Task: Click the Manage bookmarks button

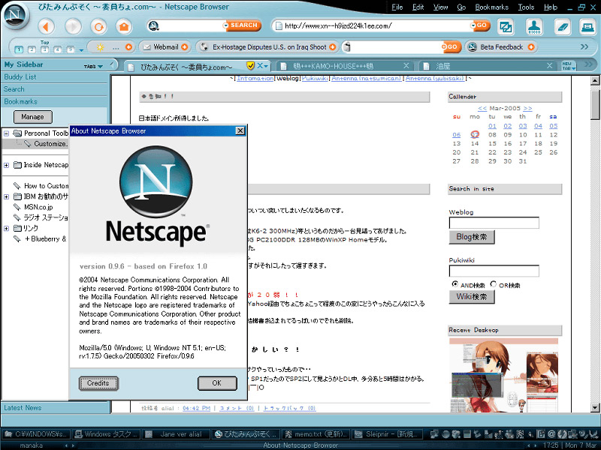Action: (x=32, y=117)
